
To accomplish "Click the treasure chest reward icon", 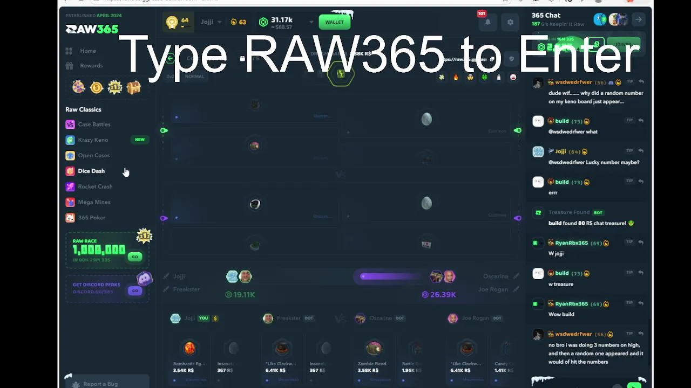I will click(133, 87).
